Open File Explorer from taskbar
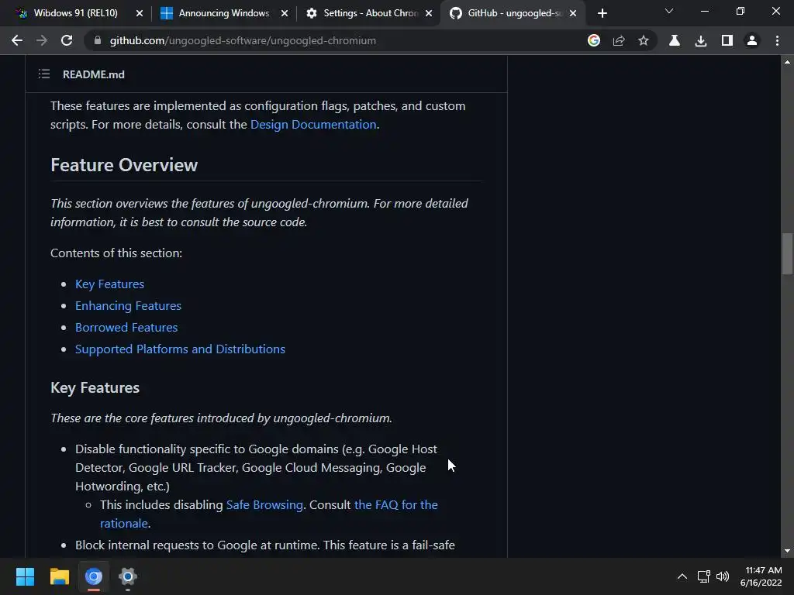This screenshot has height=595, width=794. [59, 576]
